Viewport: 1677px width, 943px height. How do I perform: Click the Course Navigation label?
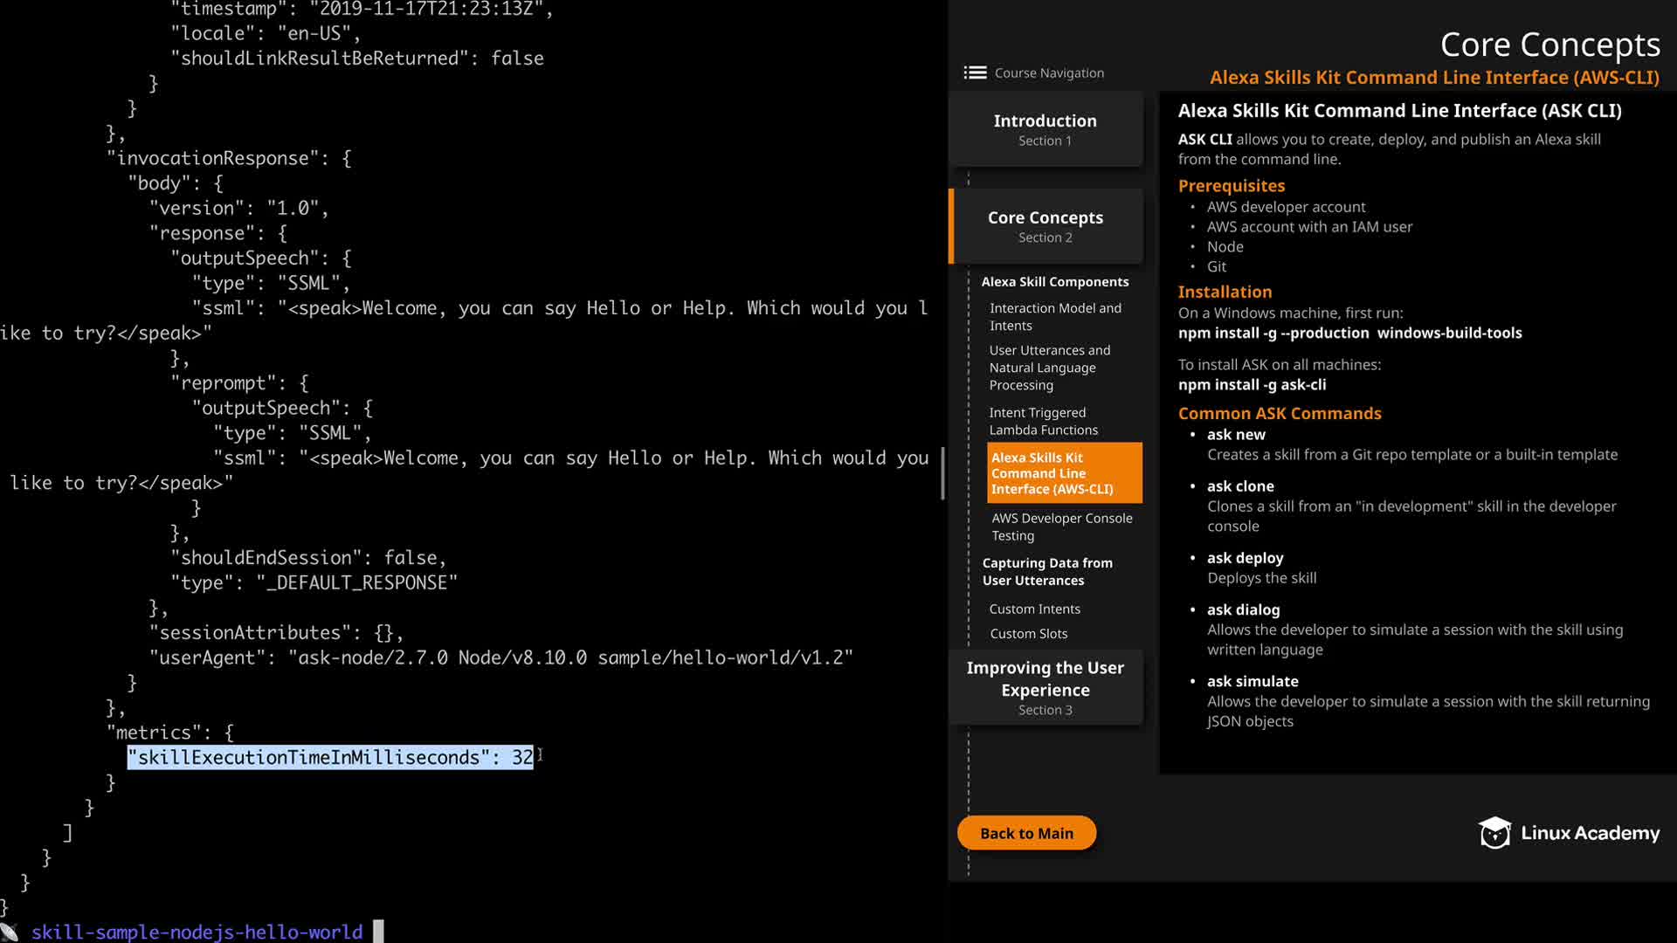click(x=1048, y=73)
